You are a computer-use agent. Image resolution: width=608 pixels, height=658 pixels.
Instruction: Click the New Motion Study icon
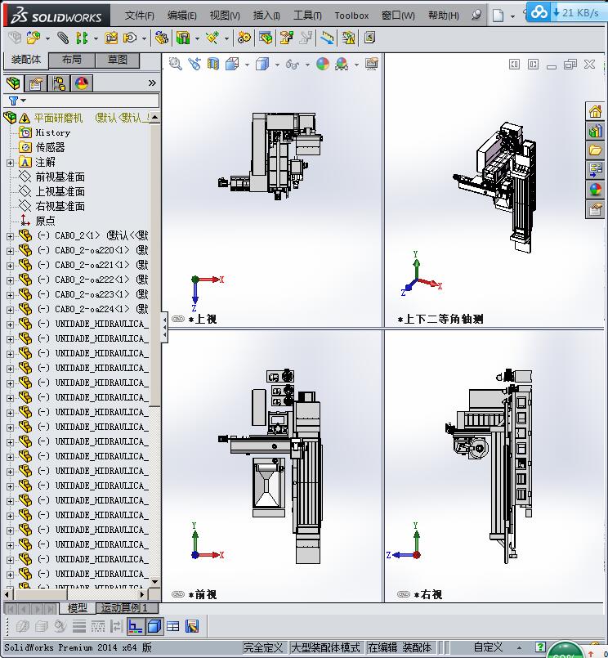(x=244, y=38)
